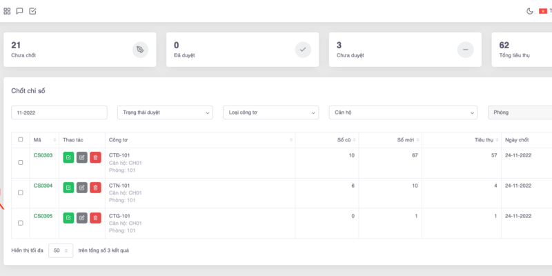Open the apps grid icon in top bar

point(8,11)
